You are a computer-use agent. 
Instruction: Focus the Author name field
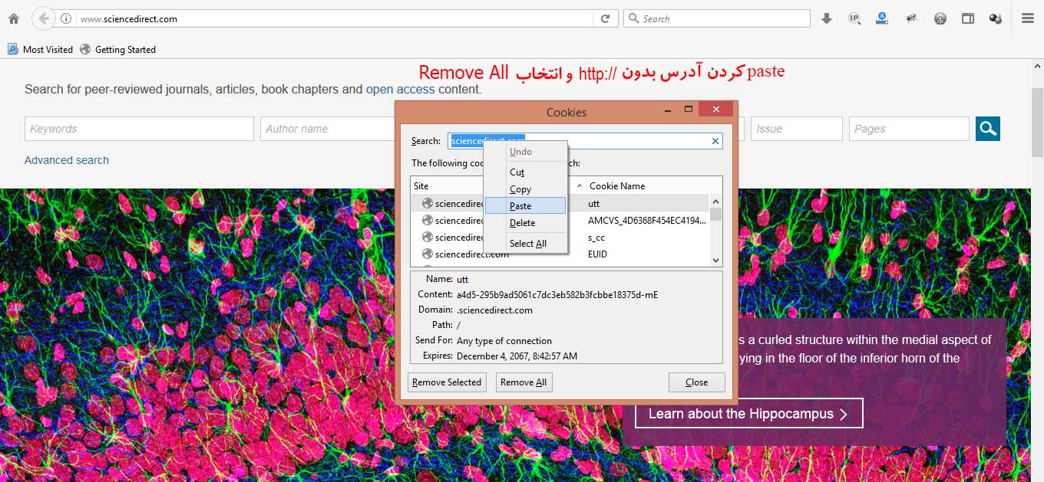coord(328,129)
